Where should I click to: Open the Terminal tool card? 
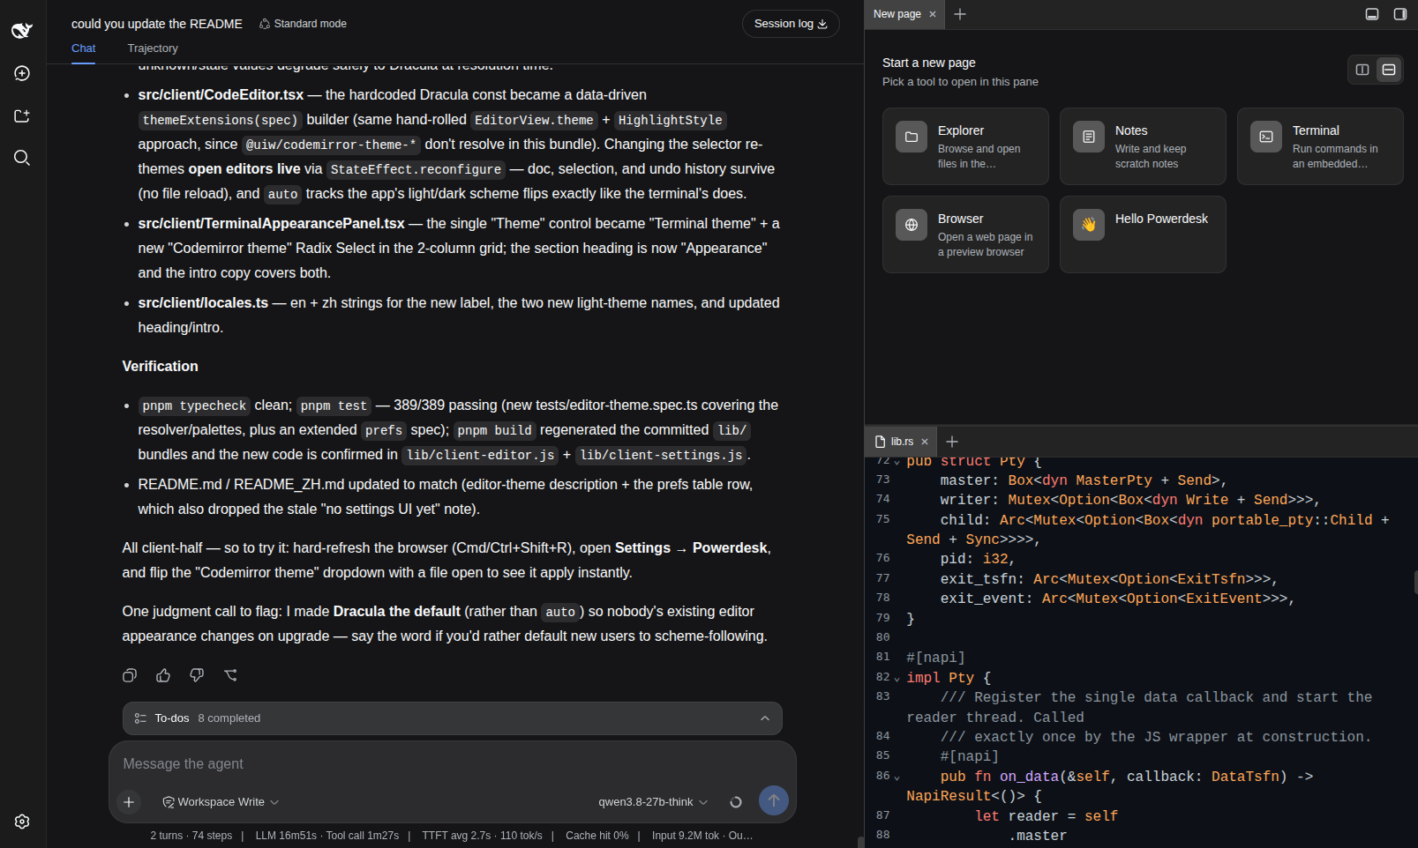point(1320,146)
